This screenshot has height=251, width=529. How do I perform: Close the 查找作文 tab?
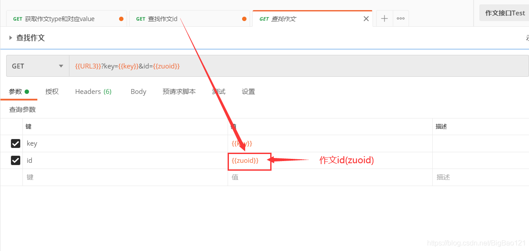click(x=366, y=19)
